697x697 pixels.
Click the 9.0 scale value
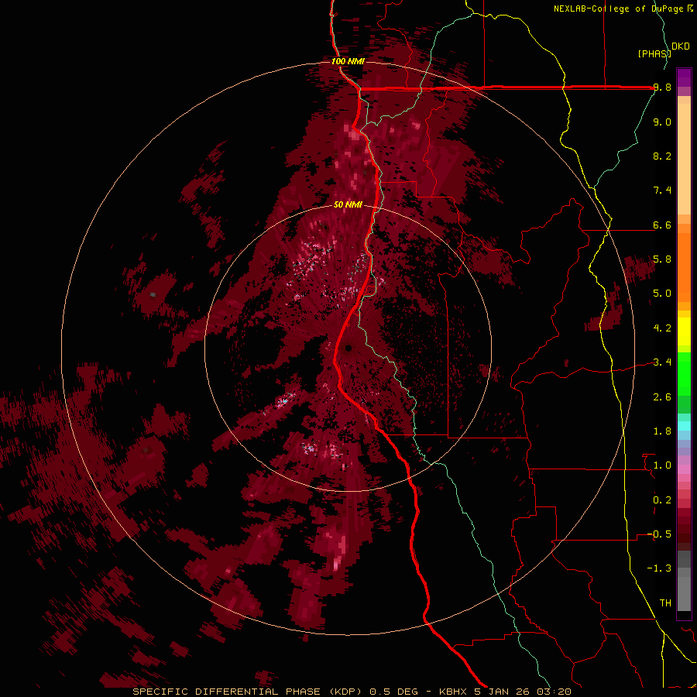[662, 122]
